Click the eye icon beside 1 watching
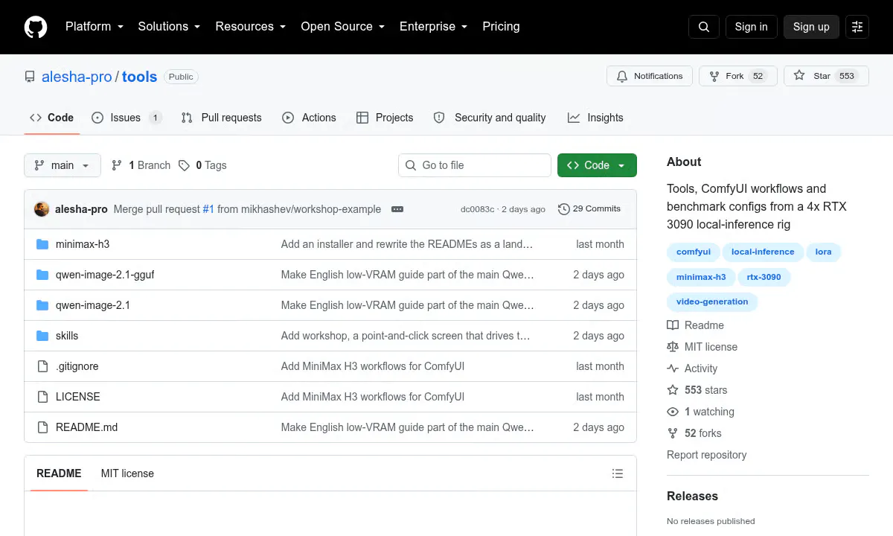Image resolution: width=893 pixels, height=536 pixels. point(673,412)
